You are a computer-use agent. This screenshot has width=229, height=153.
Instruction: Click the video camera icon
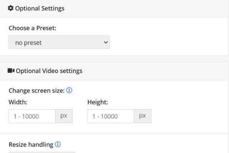point(11,71)
